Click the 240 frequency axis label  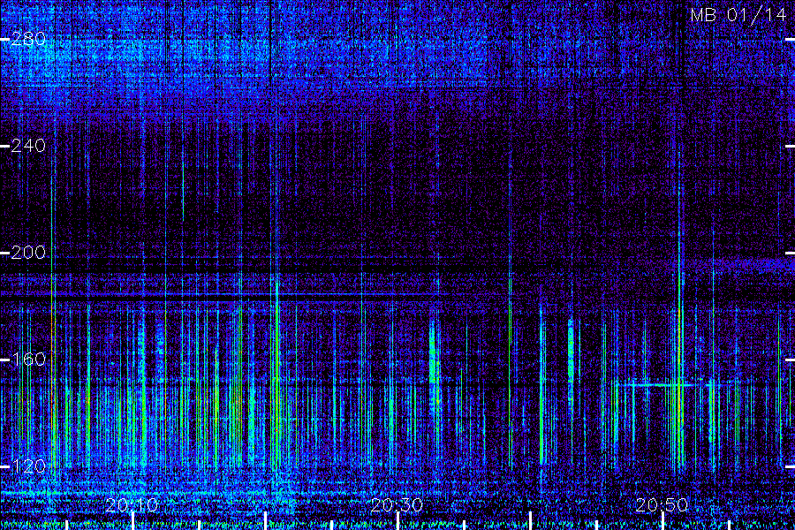[x=28, y=146]
